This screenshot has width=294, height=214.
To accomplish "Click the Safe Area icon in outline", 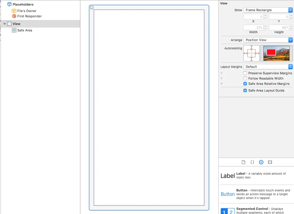I will [14, 30].
